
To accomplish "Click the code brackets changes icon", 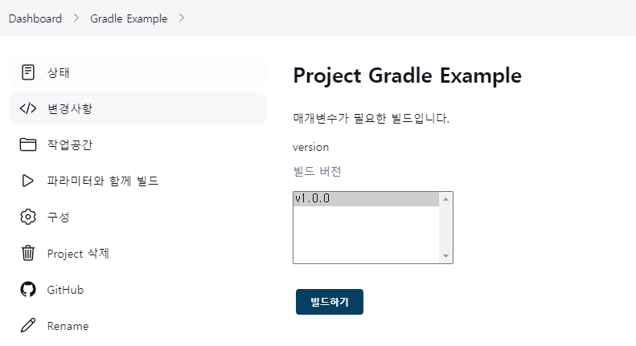I will pyautogui.click(x=28, y=108).
